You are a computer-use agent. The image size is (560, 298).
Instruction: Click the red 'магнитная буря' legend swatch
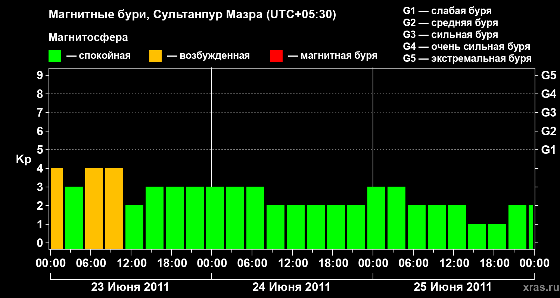click(x=276, y=56)
